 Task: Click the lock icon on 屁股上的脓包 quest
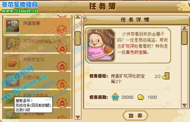[62, 103]
